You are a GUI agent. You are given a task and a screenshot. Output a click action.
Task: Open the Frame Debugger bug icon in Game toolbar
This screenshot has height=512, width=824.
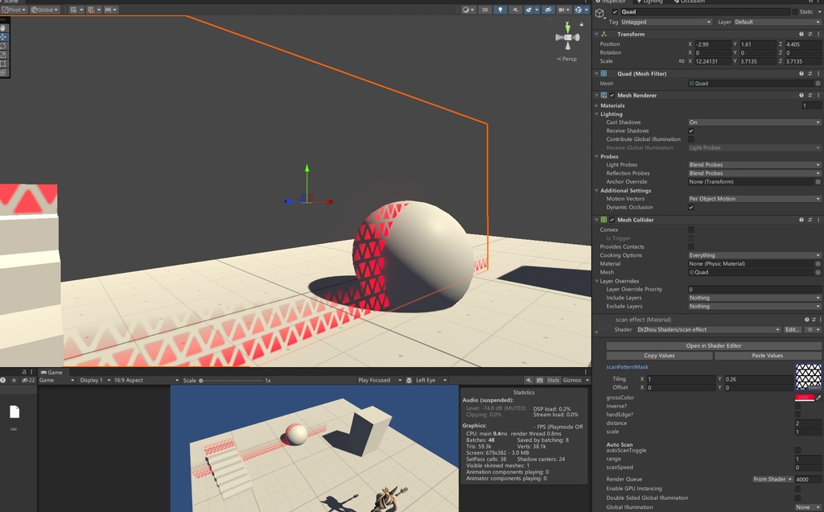click(409, 380)
